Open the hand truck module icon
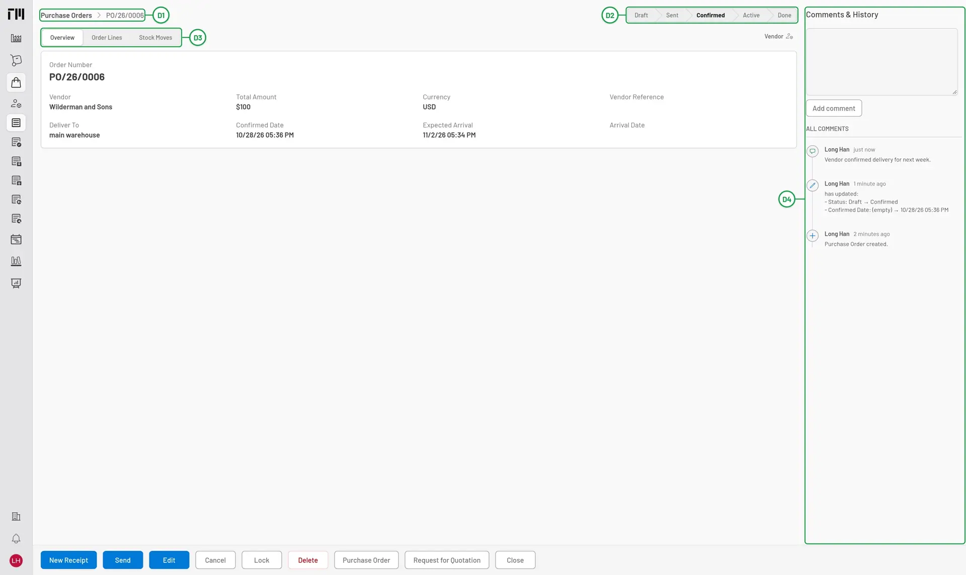Image resolution: width=966 pixels, height=575 pixels. 16,60
